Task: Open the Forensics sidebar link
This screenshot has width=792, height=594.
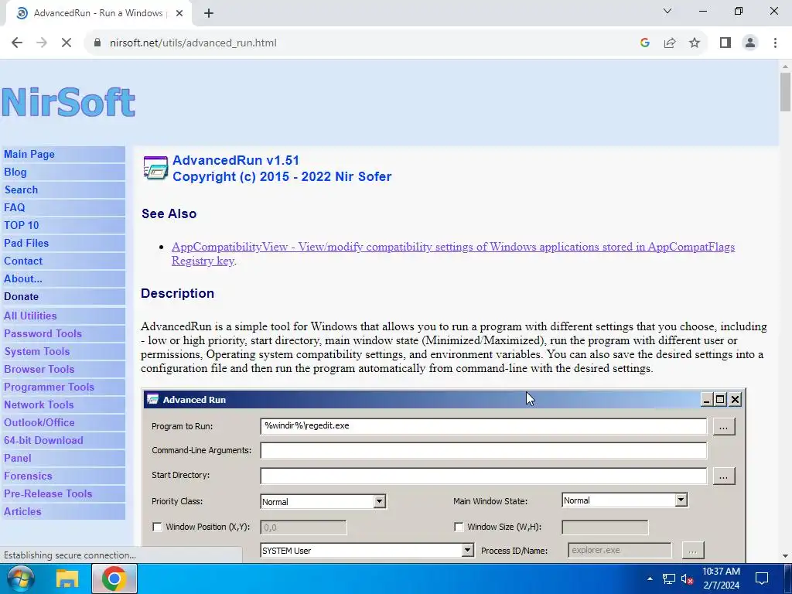Action: (28, 476)
